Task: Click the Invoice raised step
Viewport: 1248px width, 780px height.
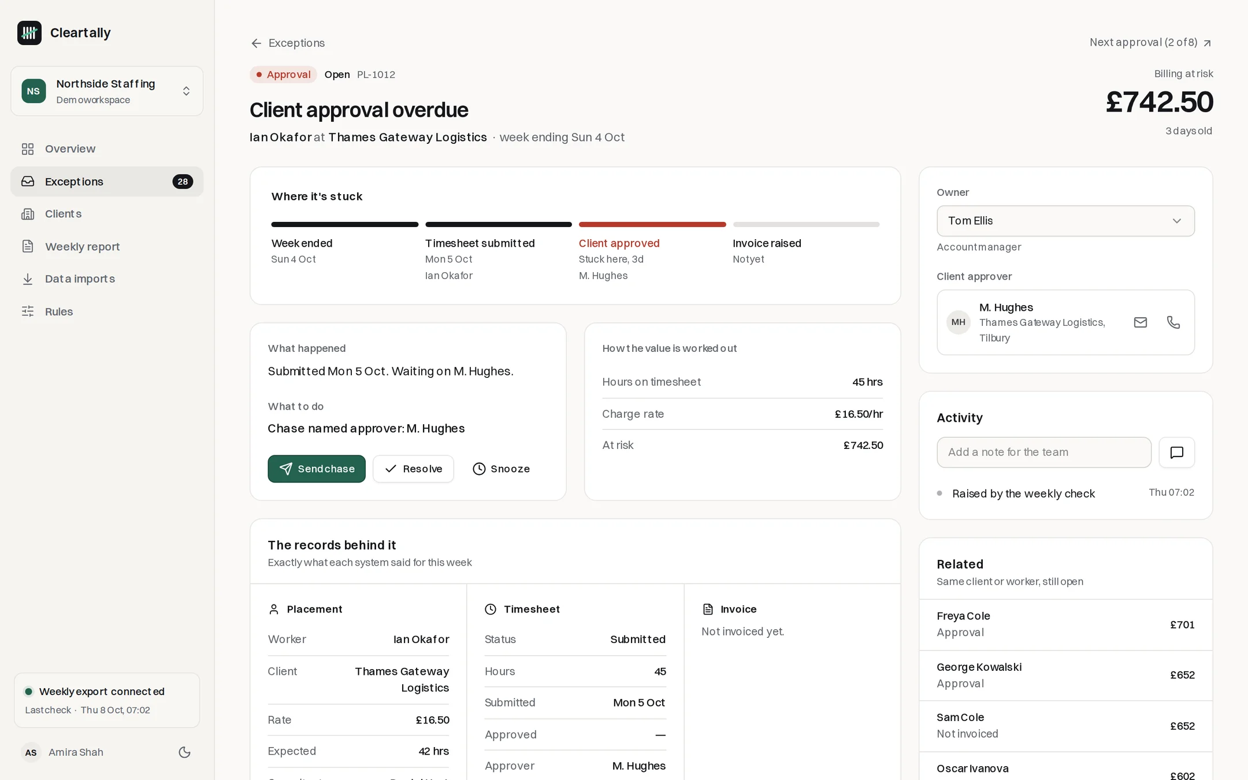Action: click(806, 244)
